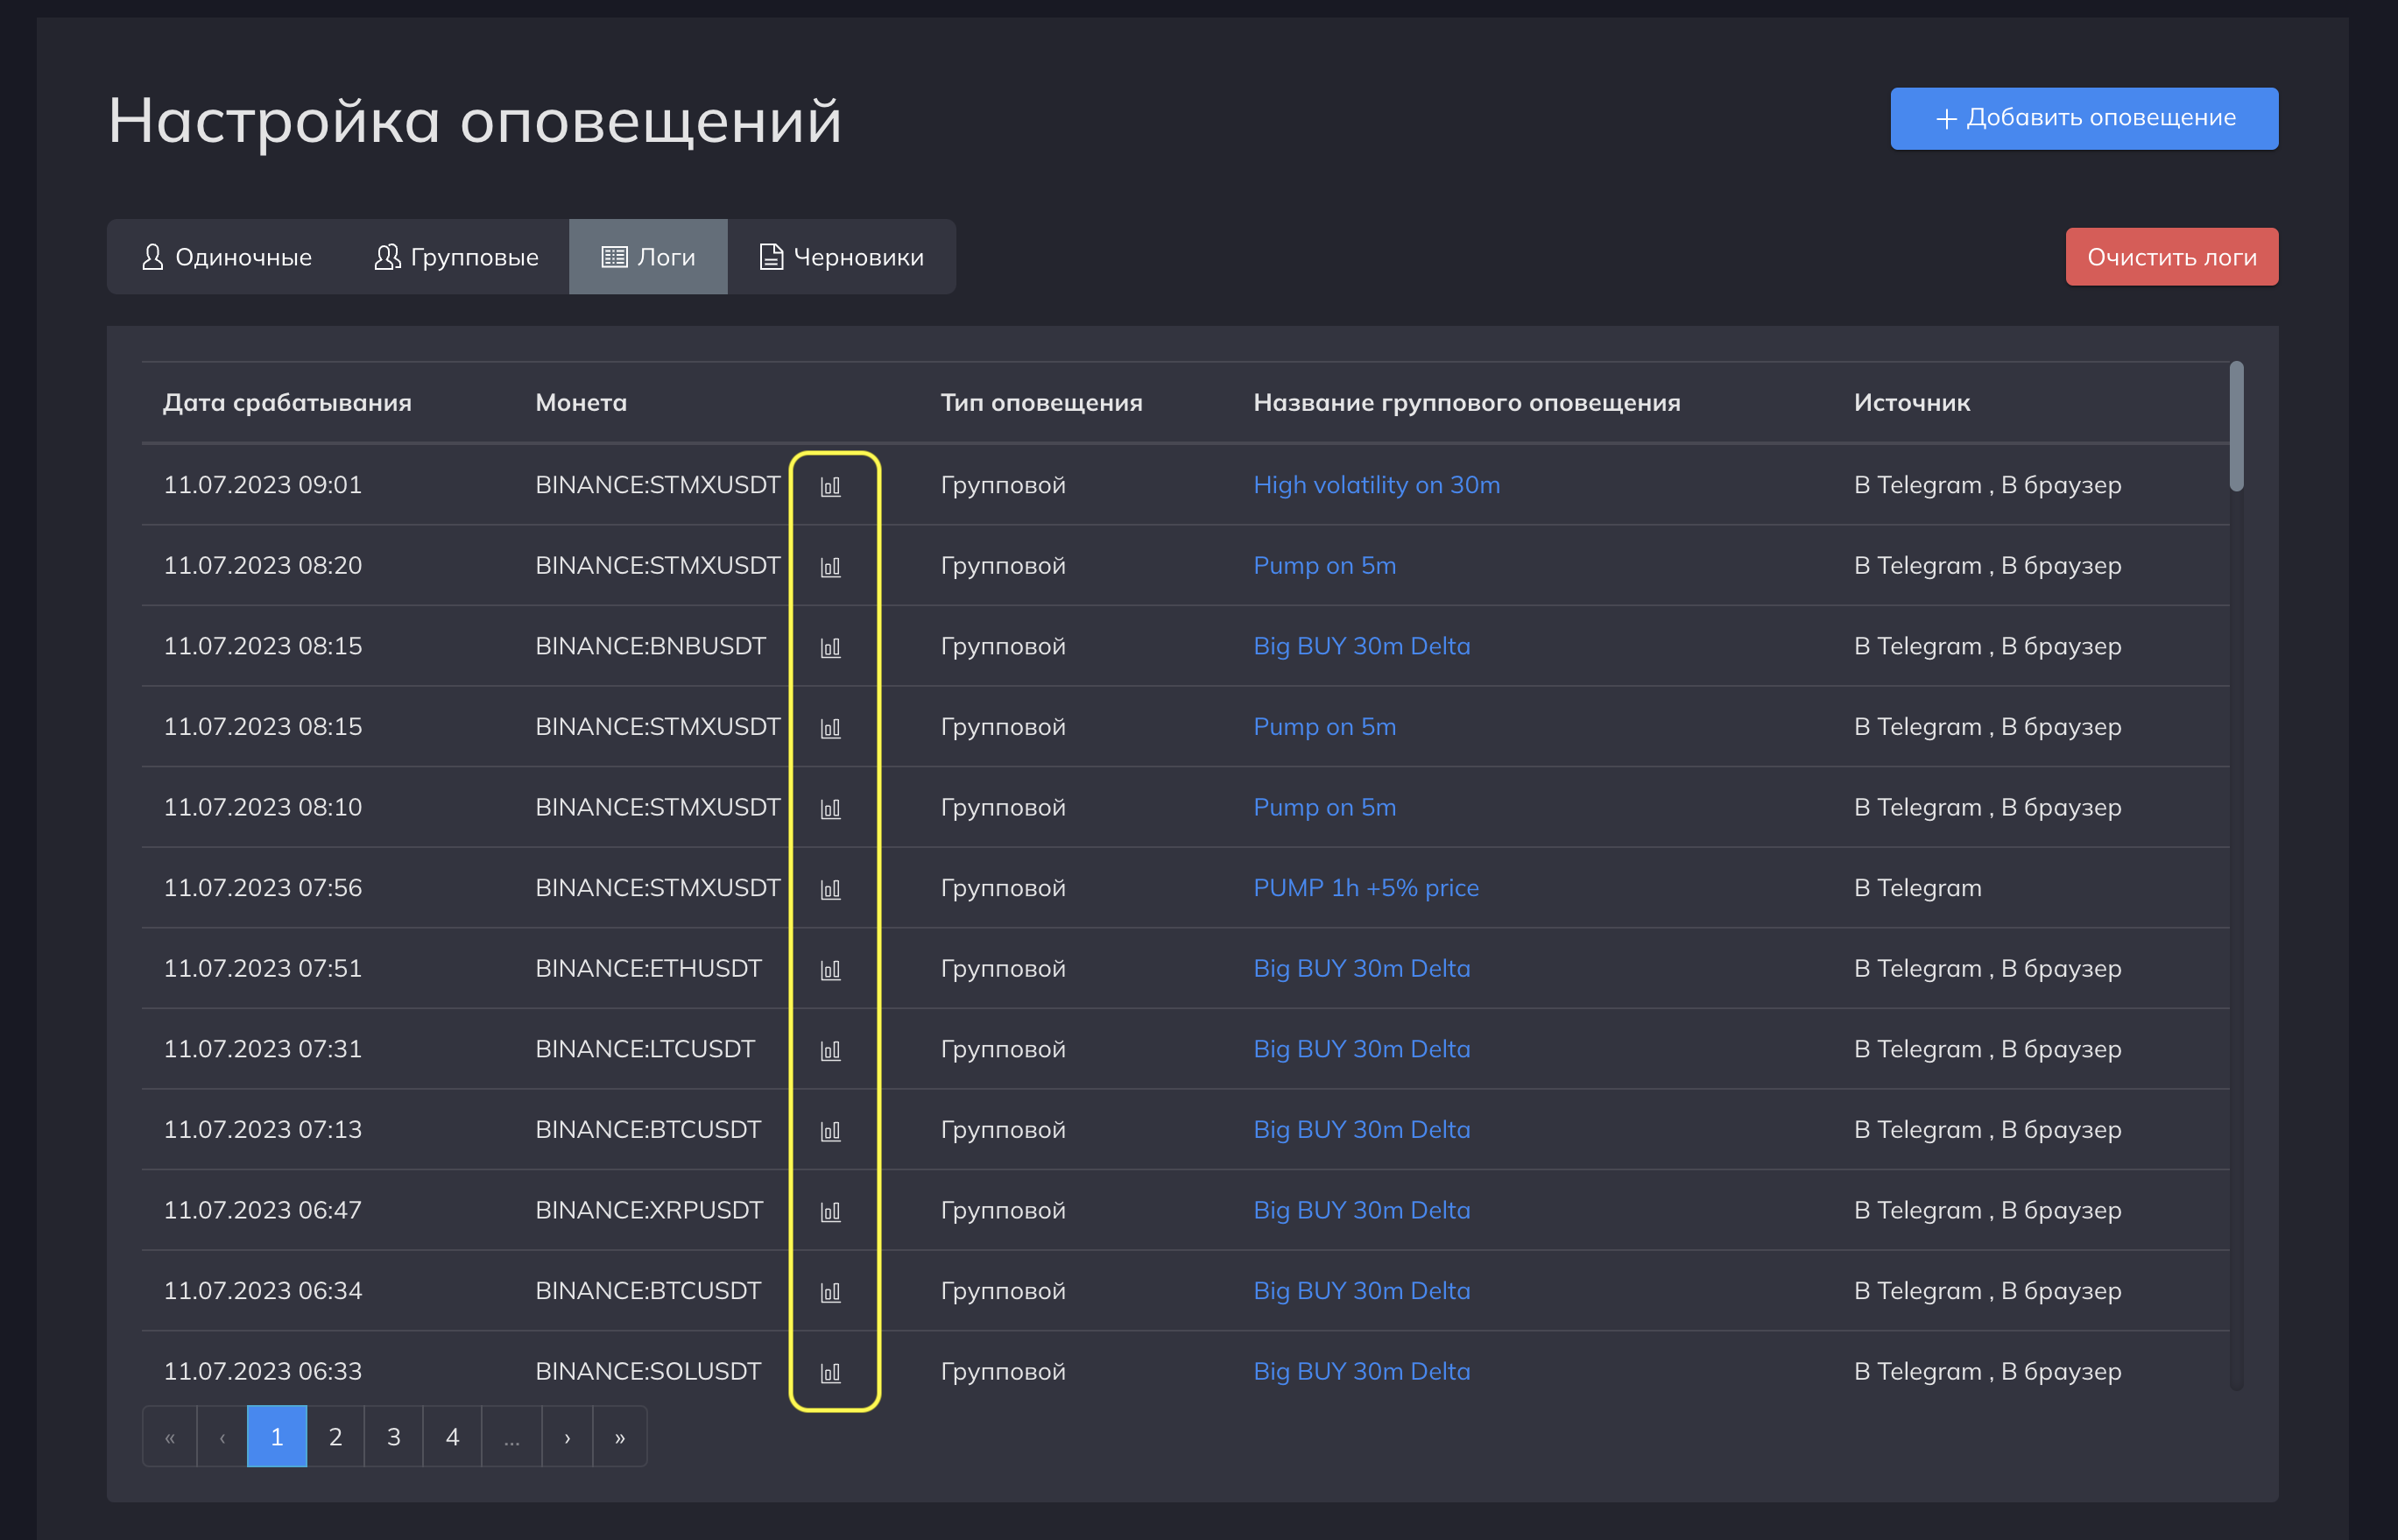Open Big BUY 30m Delta link for XRPUSDT
The width and height of the screenshot is (2398, 1540).
tap(1361, 1211)
